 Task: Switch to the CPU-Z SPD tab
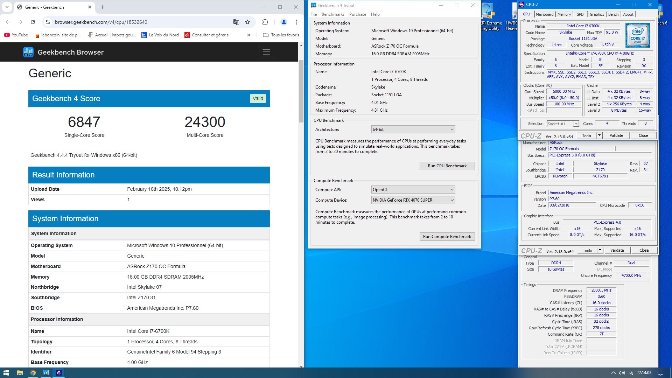point(580,14)
